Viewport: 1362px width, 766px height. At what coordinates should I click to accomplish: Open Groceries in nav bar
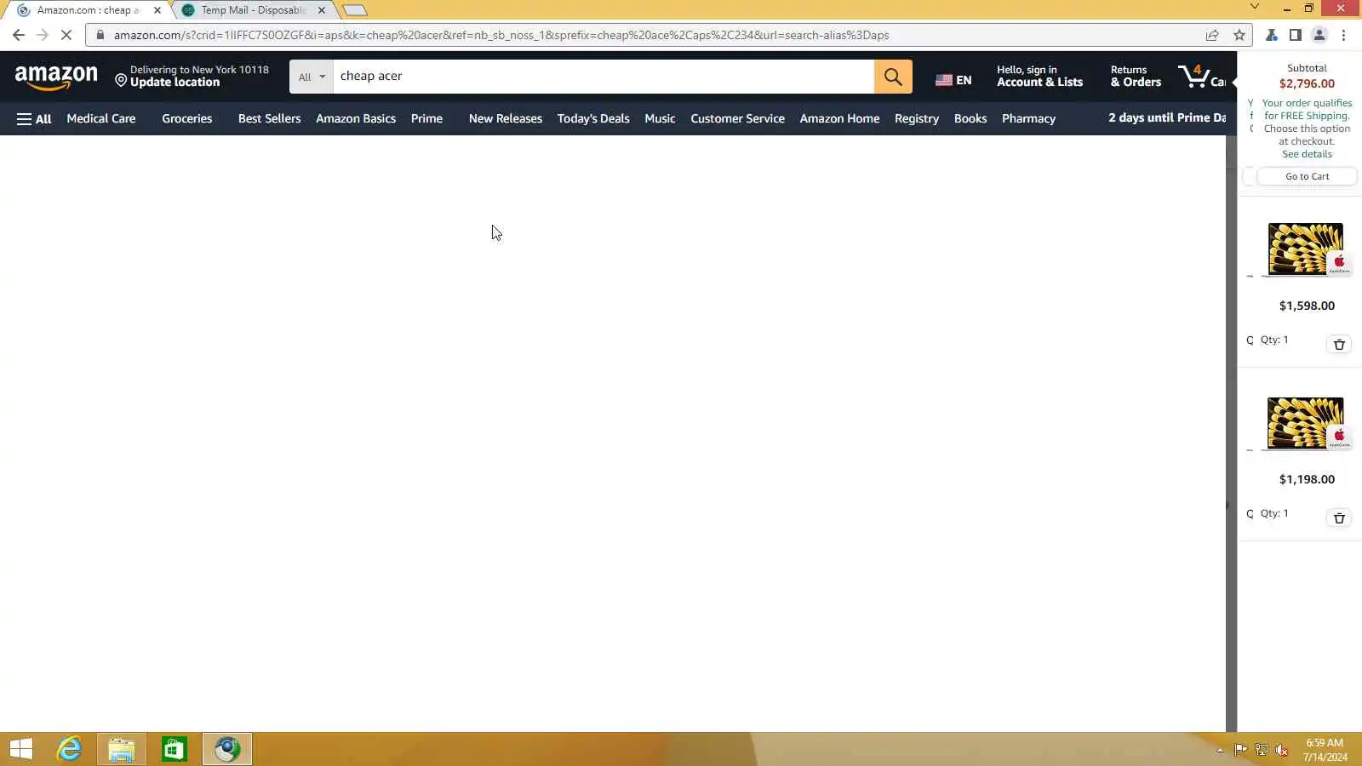point(186,118)
